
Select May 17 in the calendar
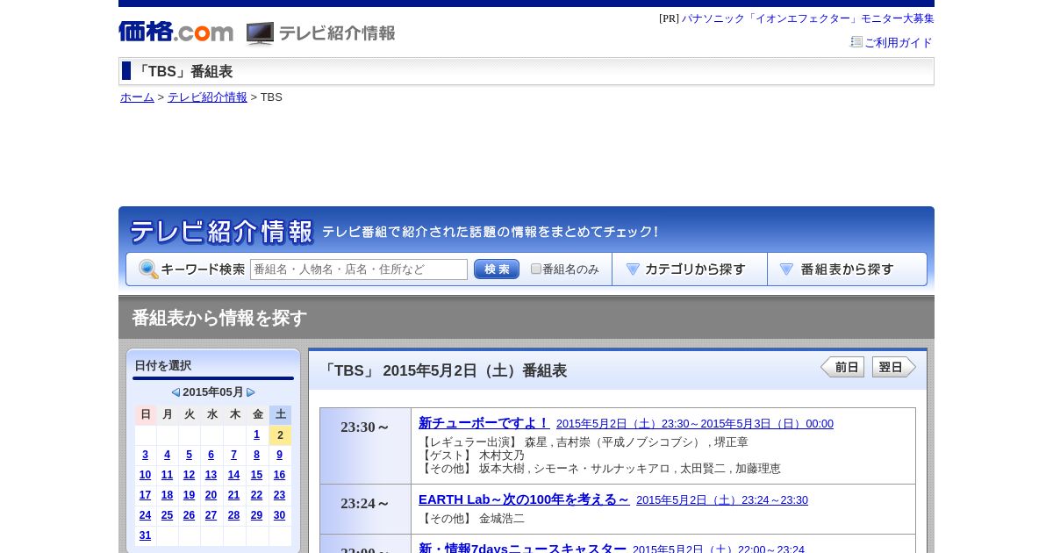[x=145, y=495]
